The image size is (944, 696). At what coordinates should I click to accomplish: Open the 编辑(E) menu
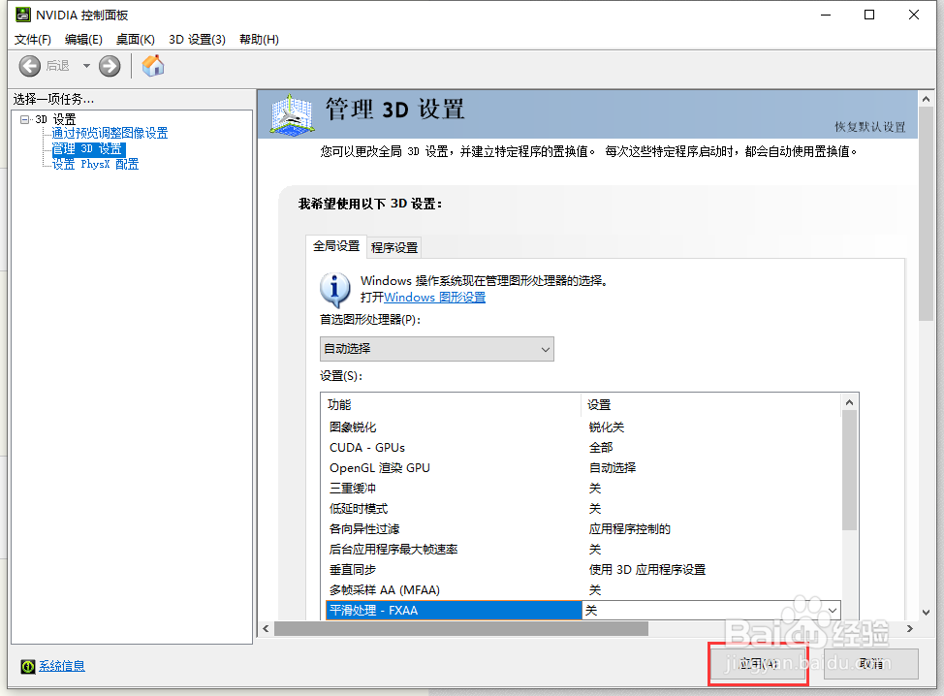click(83, 39)
